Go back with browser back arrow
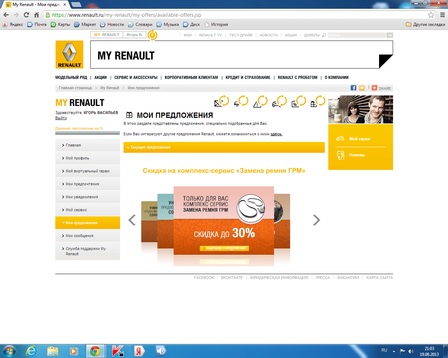This screenshot has height=358, width=448. point(6,15)
